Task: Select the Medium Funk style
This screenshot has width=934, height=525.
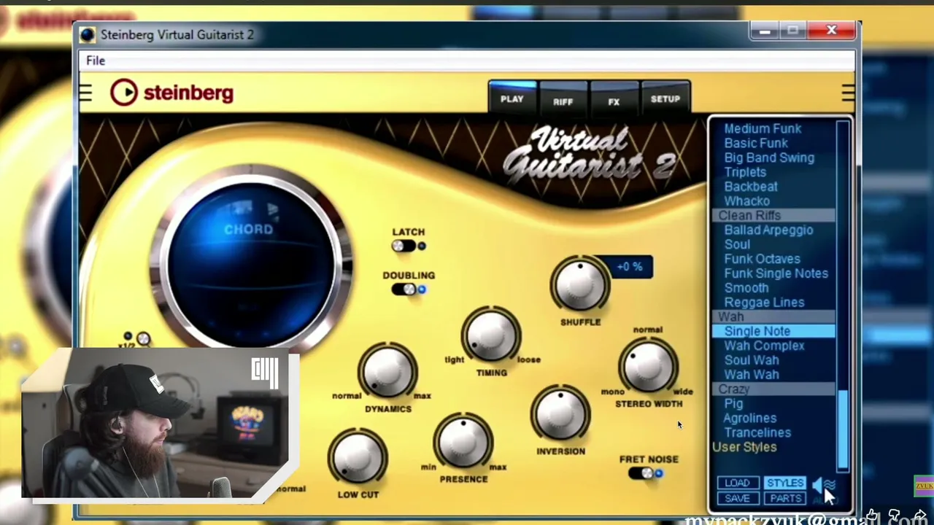Action: coord(763,128)
